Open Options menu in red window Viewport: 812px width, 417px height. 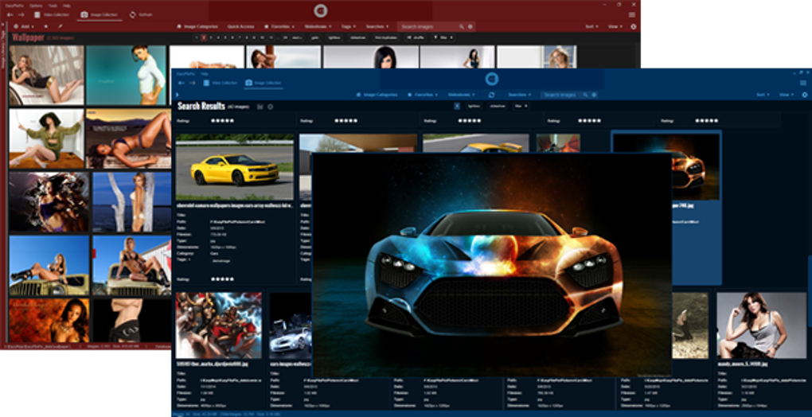[x=36, y=6]
